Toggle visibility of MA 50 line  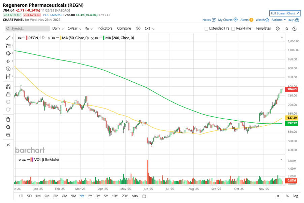[54, 38]
